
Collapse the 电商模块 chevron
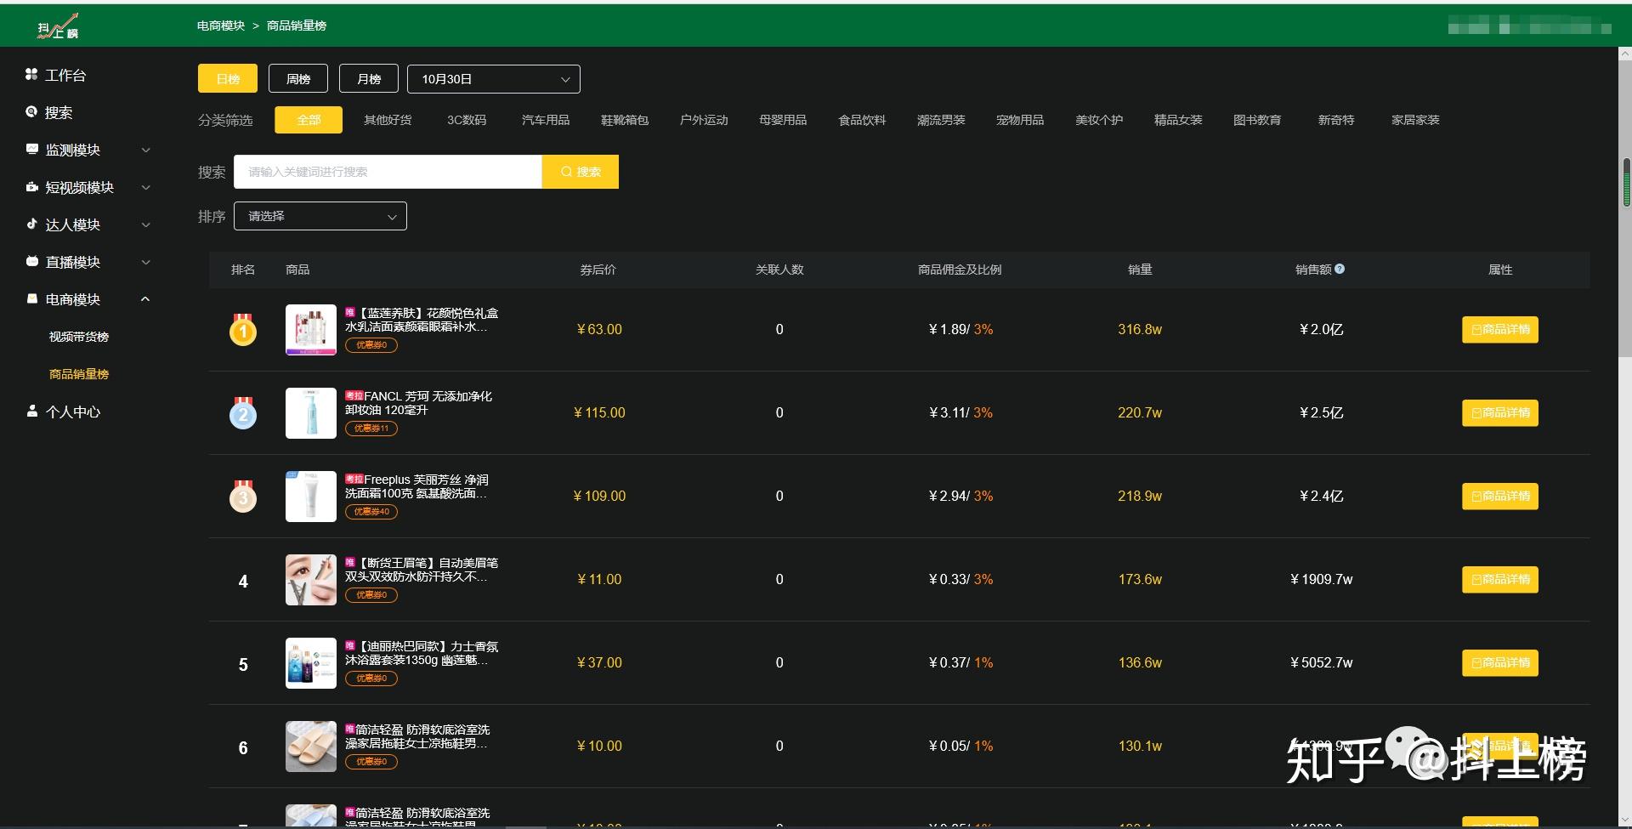(145, 299)
